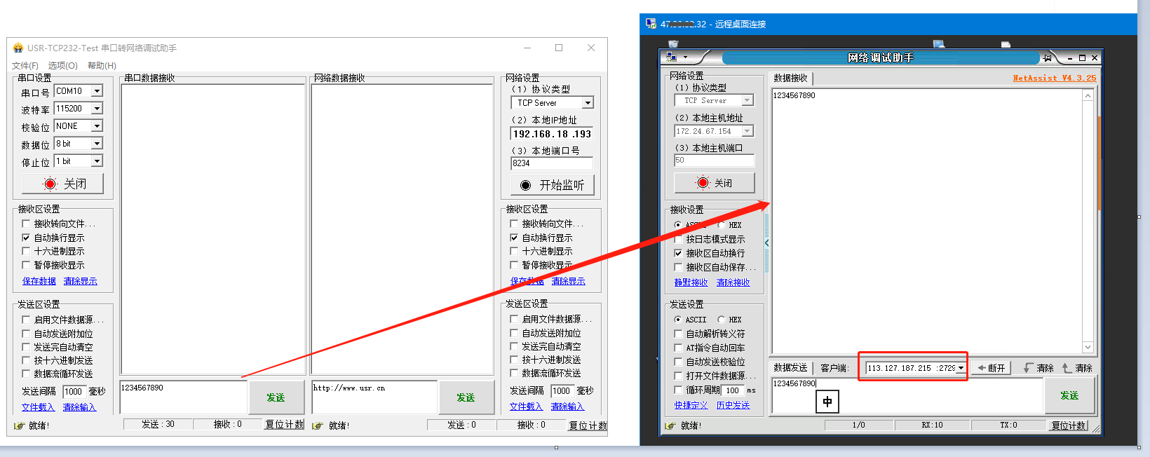This screenshot has width=1150, height=457.
Task: Click the NetAssist V4.3.25 link
Action: tap(1054, 78)
